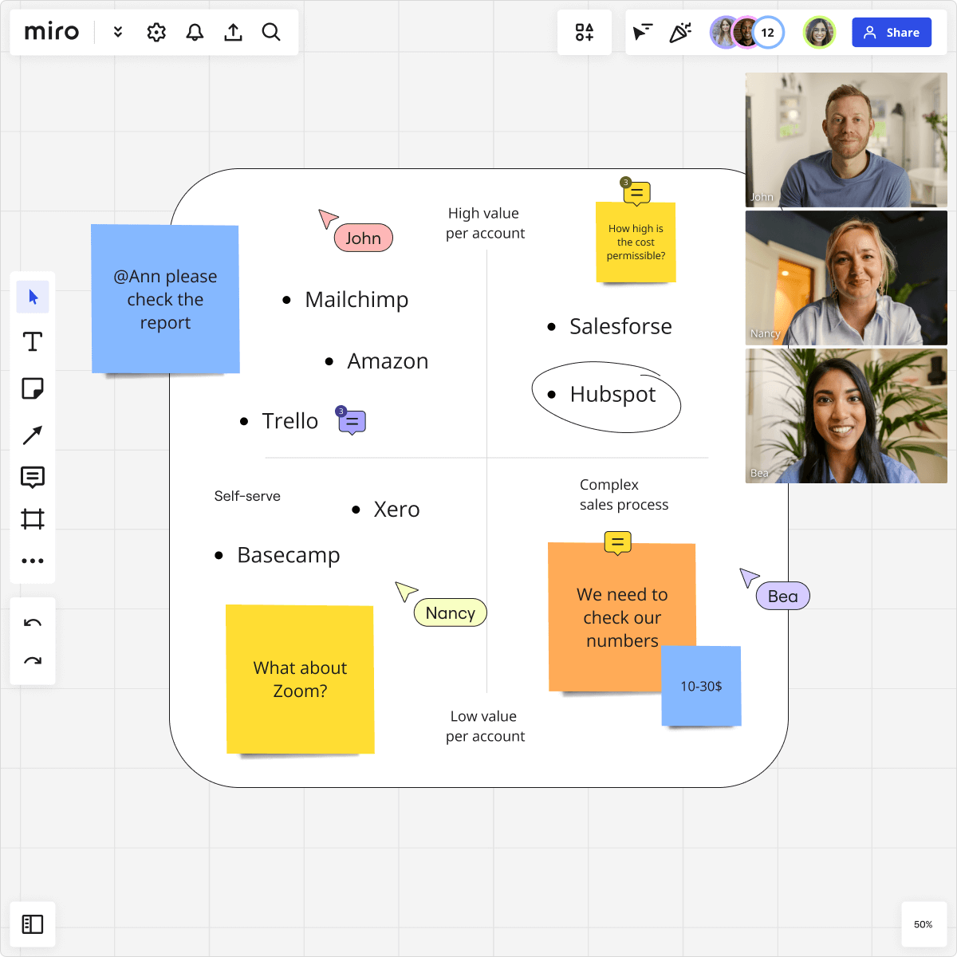Open the 50% zoom level control
Image resolution: width=957 pixels, height=957 pixels.
(924, 924)
